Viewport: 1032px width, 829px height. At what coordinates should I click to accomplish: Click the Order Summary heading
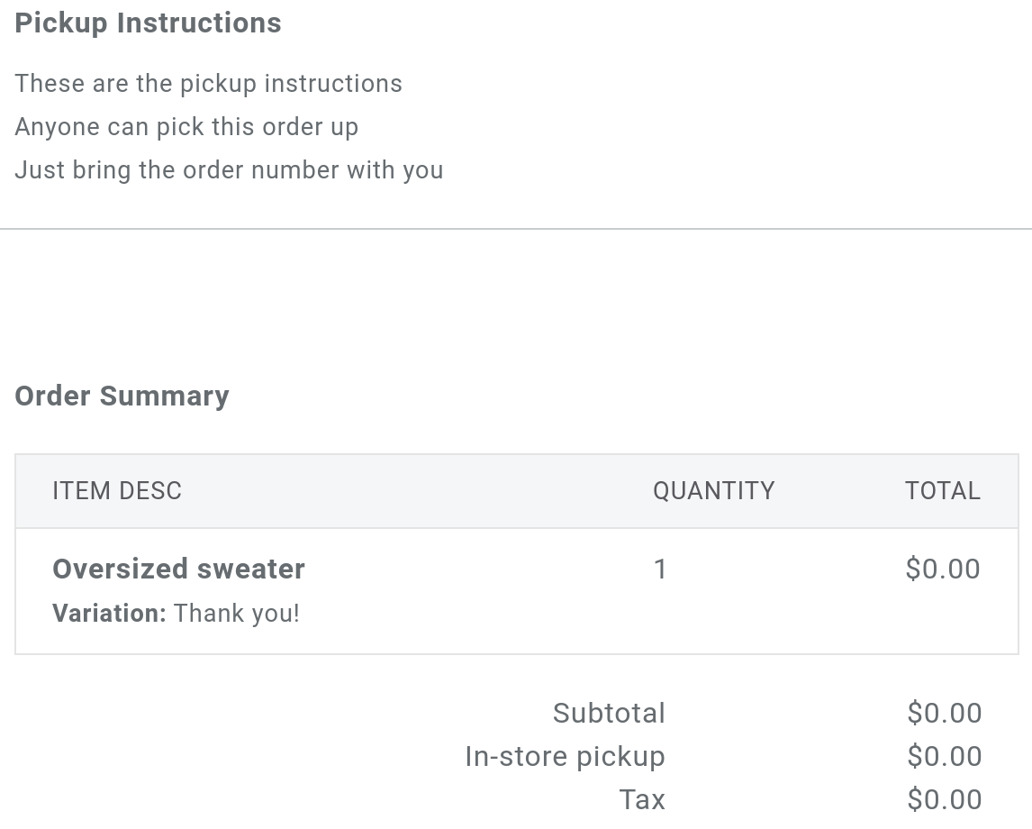point(122,396)
